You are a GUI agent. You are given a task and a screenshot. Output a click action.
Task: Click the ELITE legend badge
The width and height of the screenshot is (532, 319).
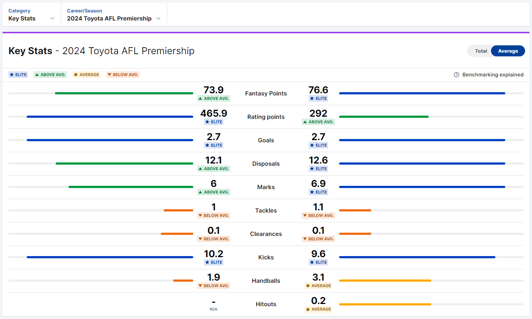(x=18, y=75)
